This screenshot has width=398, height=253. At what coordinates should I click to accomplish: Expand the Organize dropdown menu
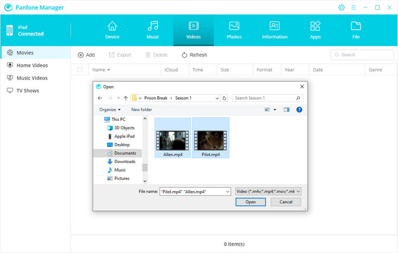tap(110, 109)
